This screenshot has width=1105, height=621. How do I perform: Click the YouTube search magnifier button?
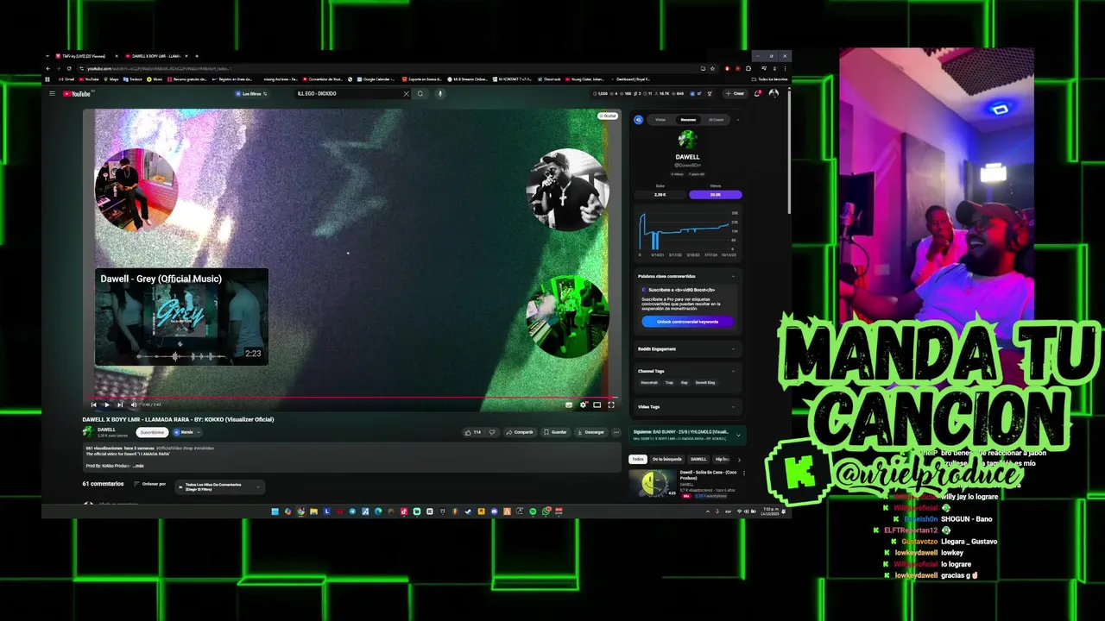click(x=420, y=93)
